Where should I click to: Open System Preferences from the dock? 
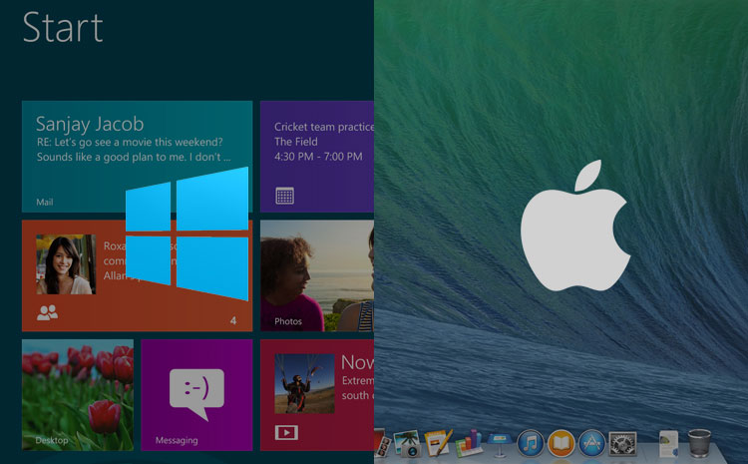[623, 443]
